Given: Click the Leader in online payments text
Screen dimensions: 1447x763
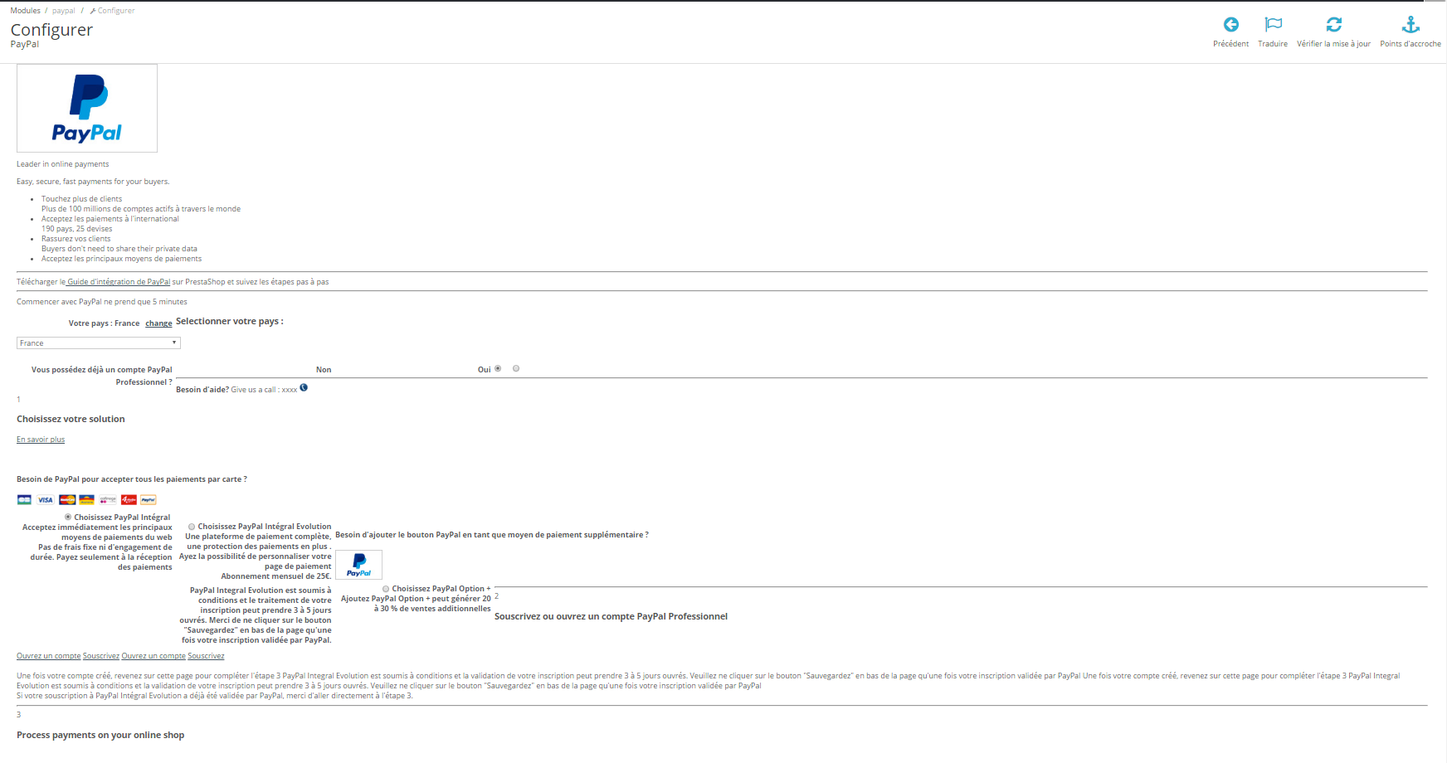Looking at the screenshot, I should pos(63,164).
